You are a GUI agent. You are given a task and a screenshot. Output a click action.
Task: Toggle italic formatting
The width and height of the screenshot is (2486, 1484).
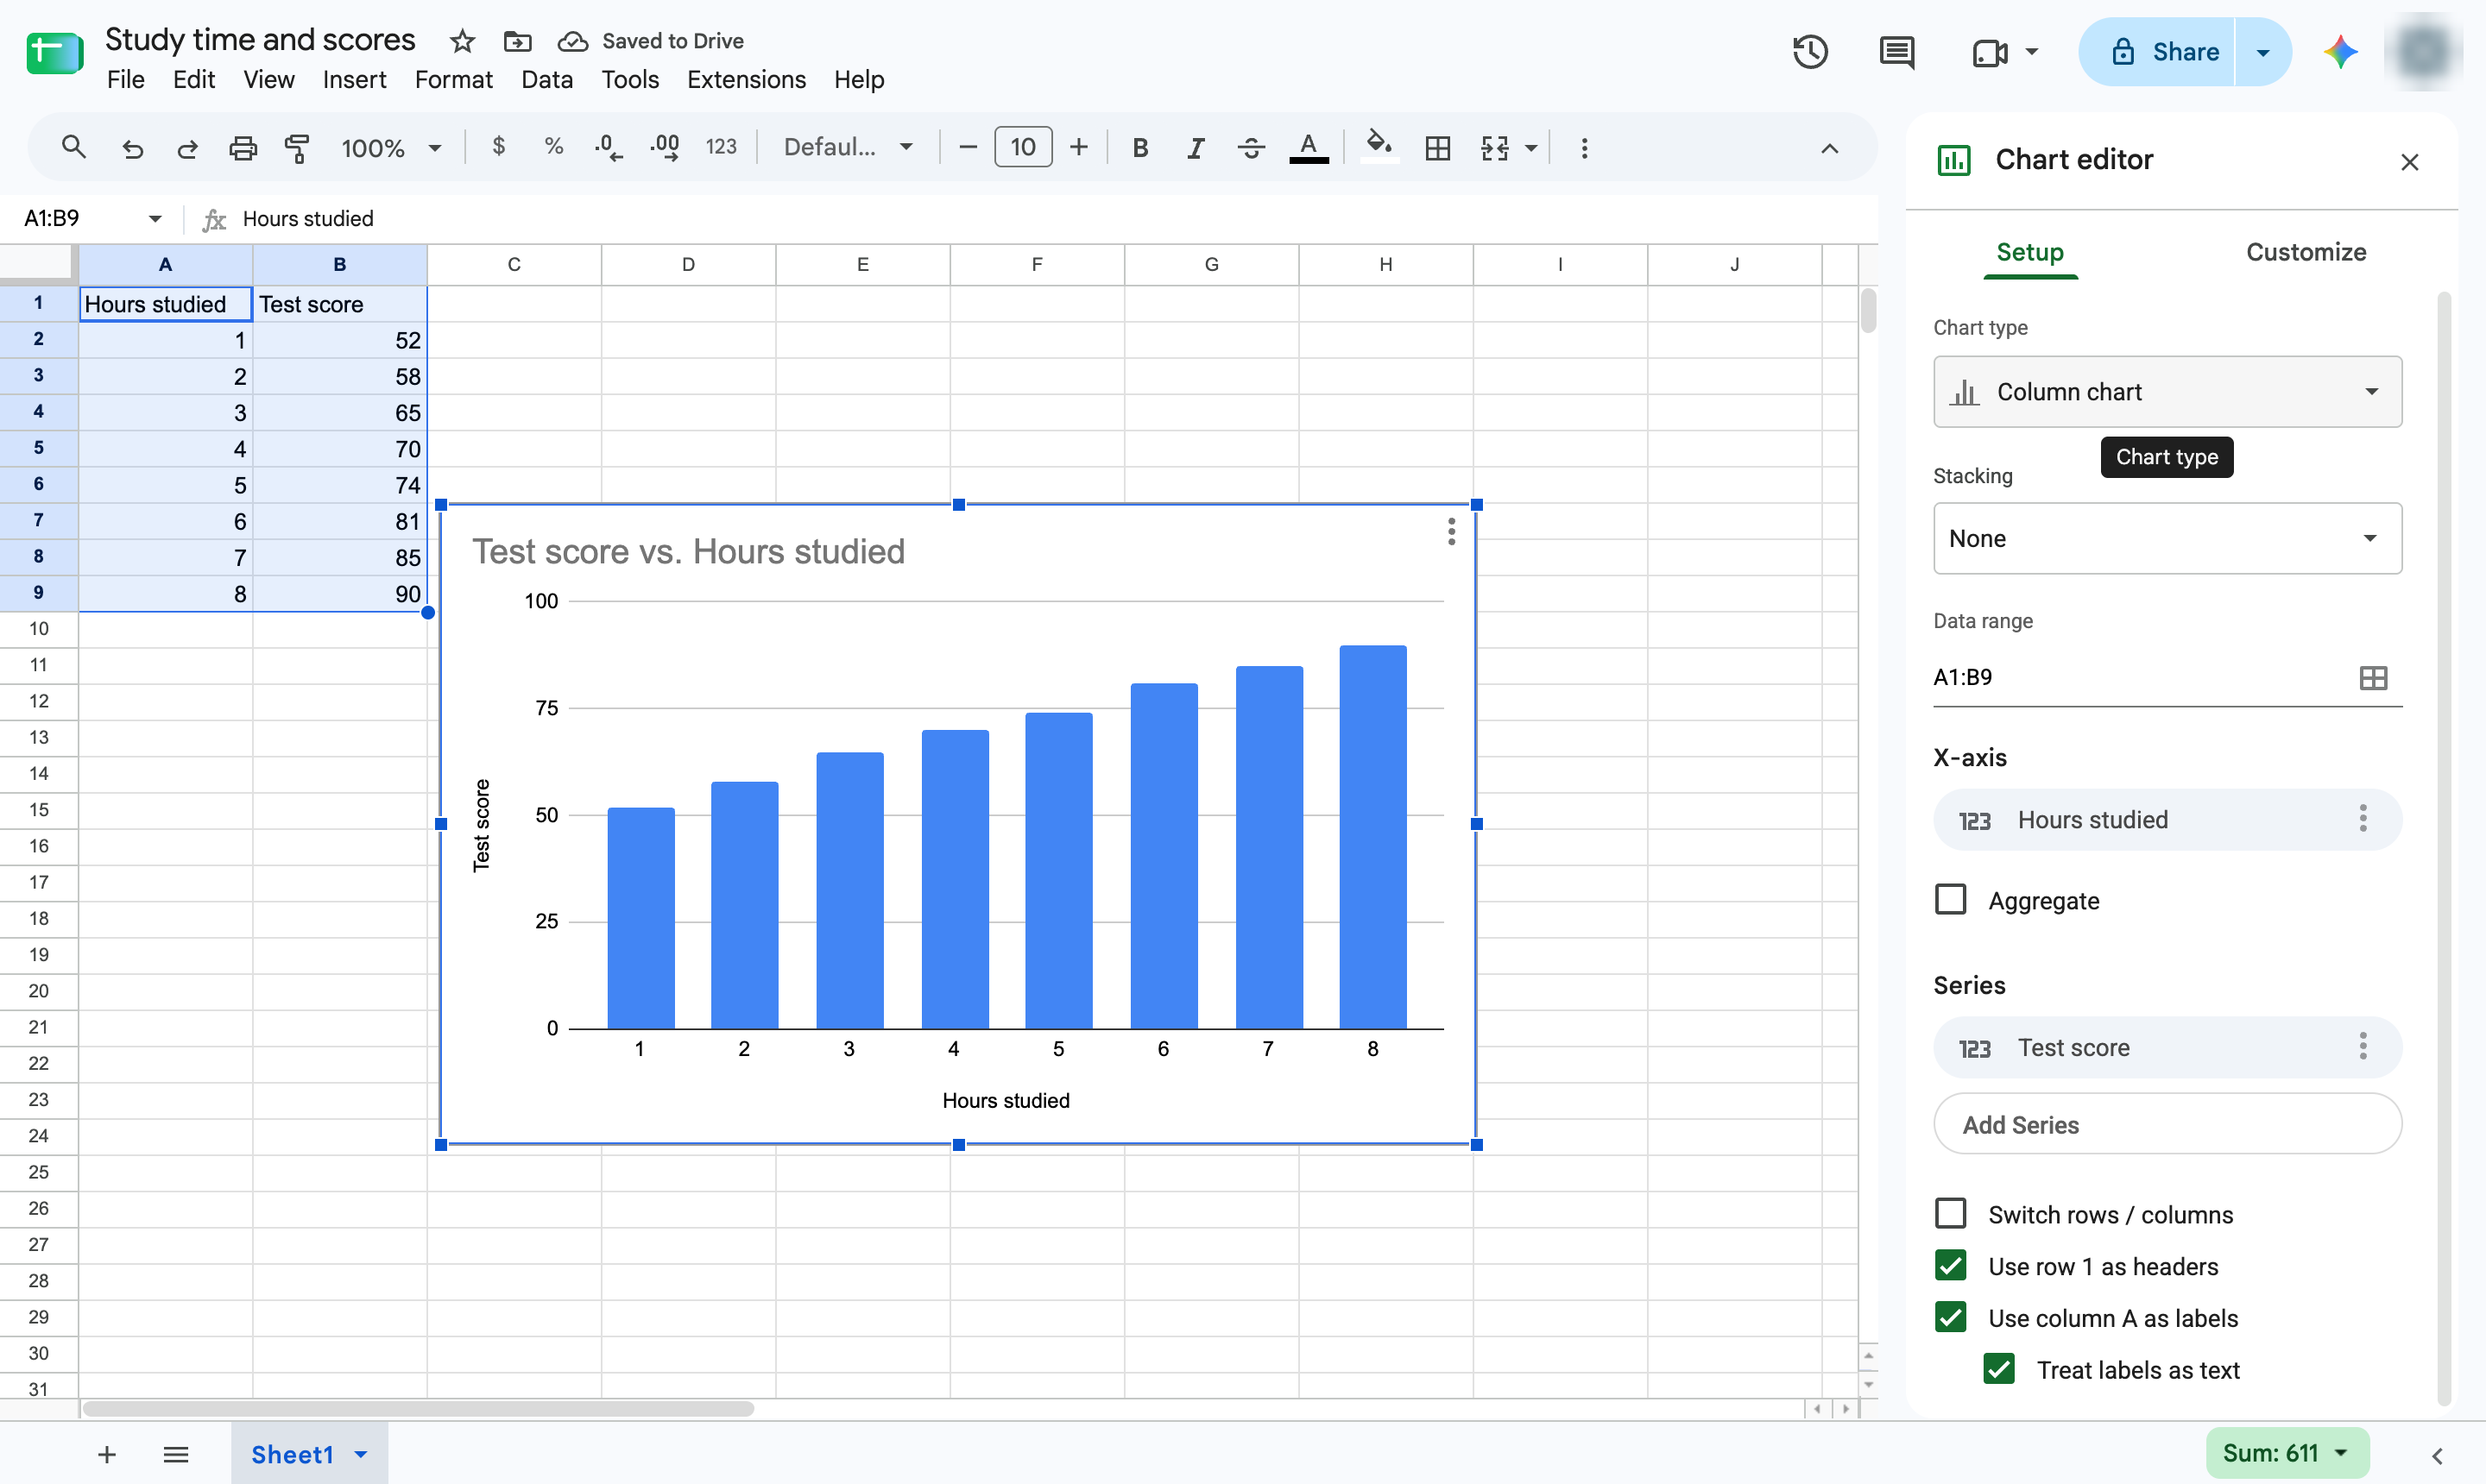point(1196,148)
